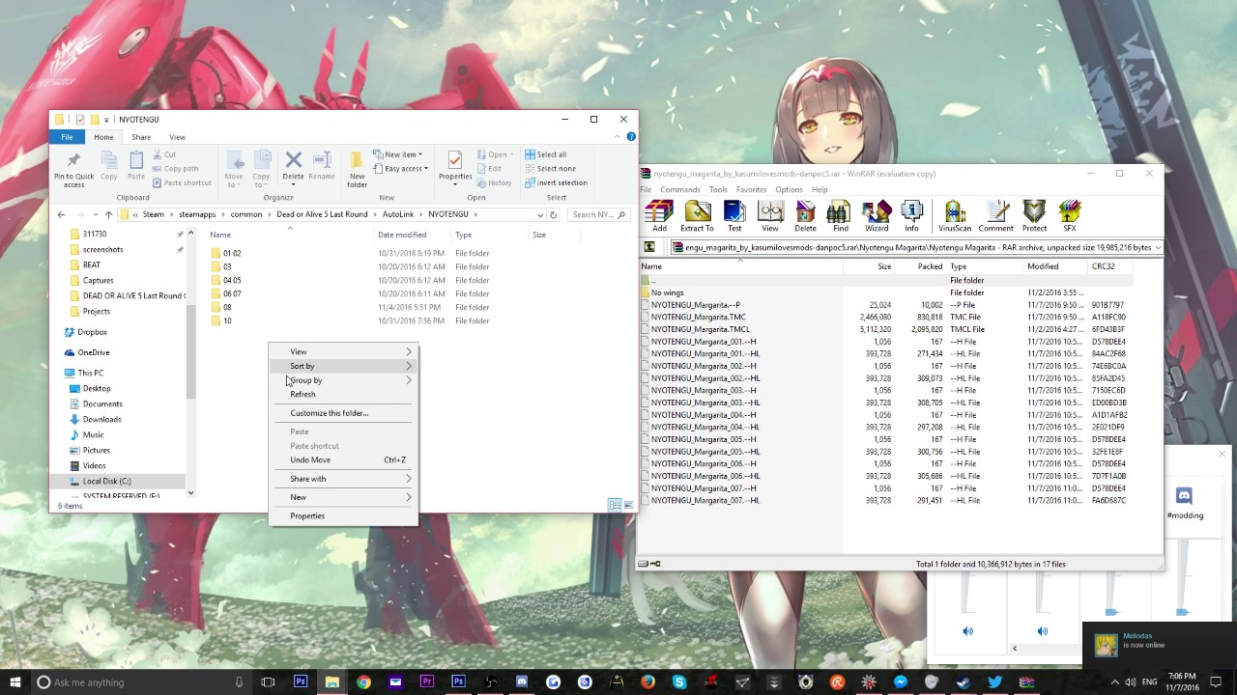Click Select none in Explorer ribbon

(x=550, y=168)
